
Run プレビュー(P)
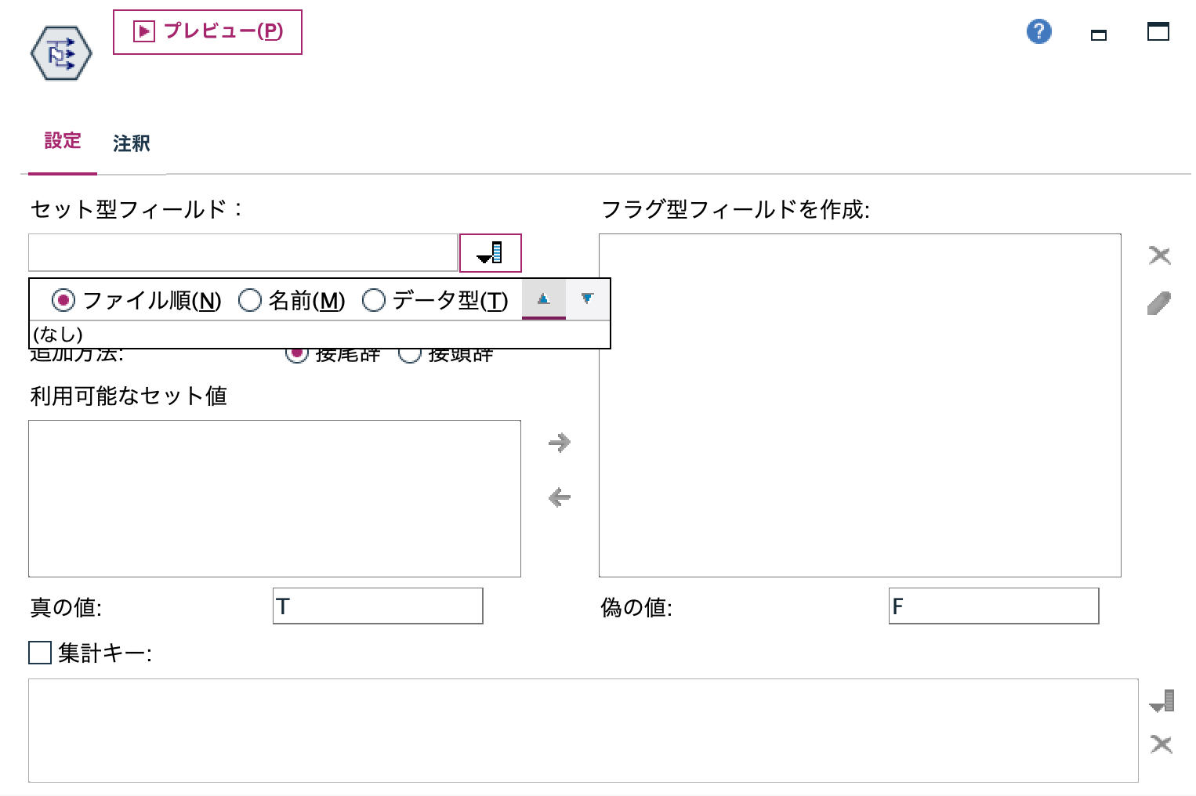[x=208, y=31]
